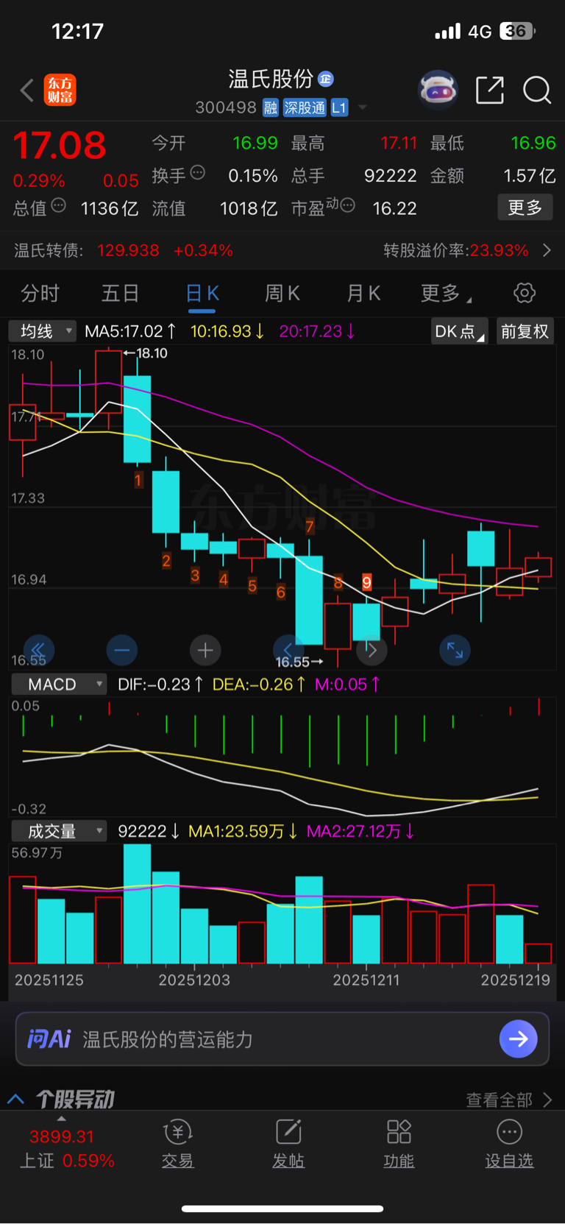Expand 更多 chart period options
Viewport: 565px width, 1224px height.
446,294
